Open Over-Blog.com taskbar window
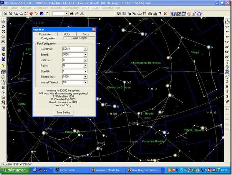 [143, 170]
